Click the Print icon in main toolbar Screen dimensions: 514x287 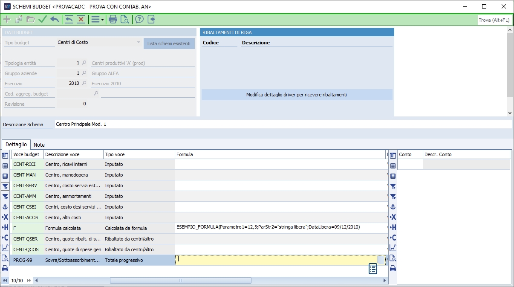113,19
